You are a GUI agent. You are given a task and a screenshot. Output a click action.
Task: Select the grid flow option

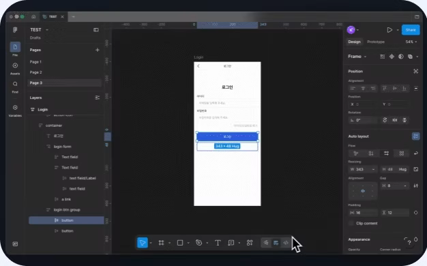(x=401, y=153)
